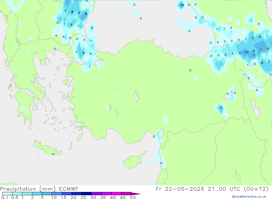Click the 0.5–1 mm legend color swatch
The height and width of the screenshot is (199, 272).
[x=17, y=194]
